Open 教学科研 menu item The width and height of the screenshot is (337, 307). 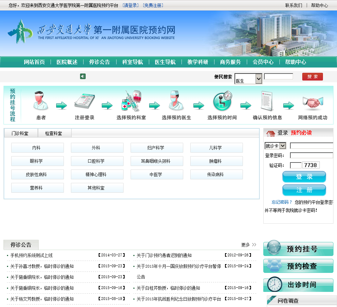click(x=198, y=62)
